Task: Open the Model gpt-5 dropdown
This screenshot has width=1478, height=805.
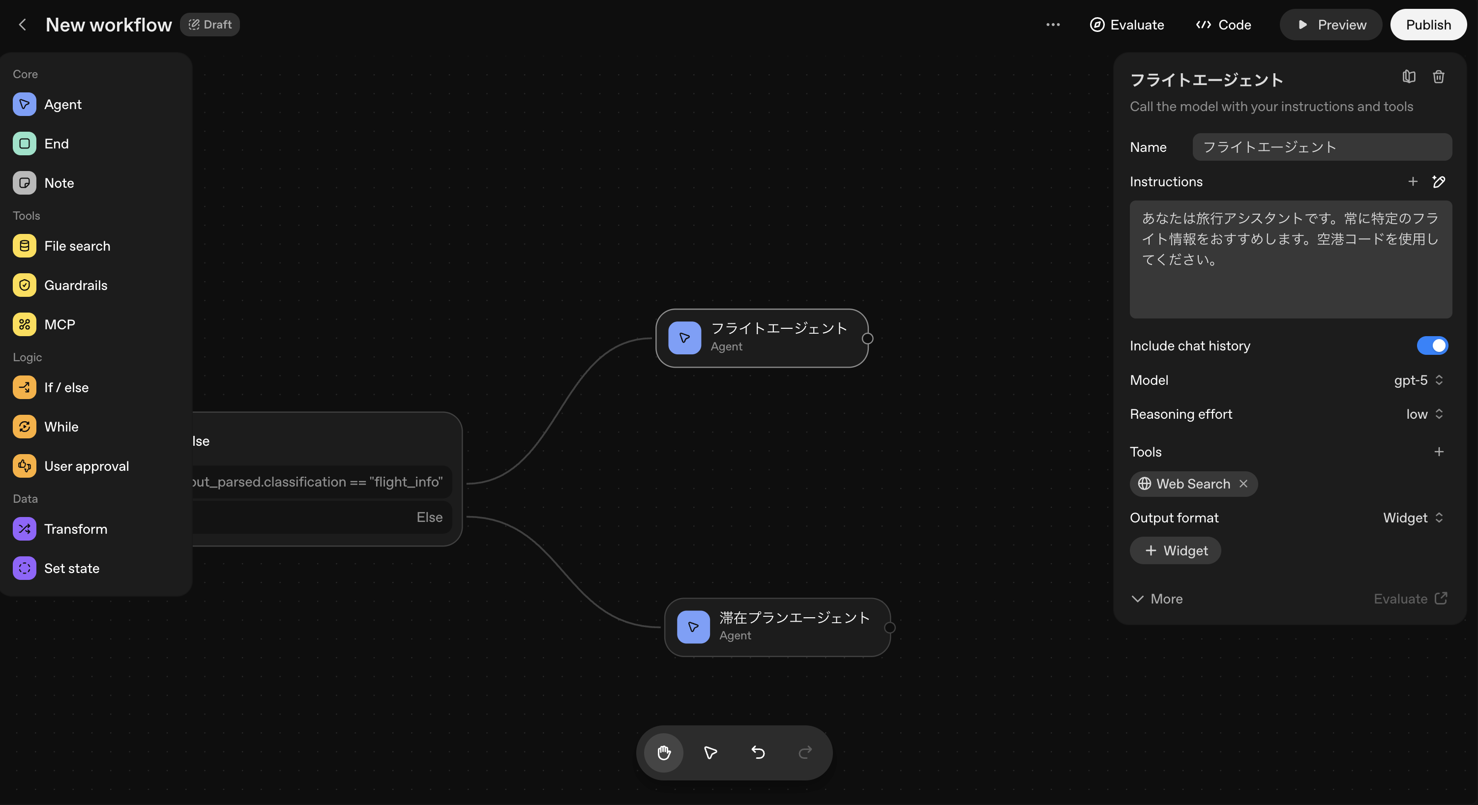Action: [1419, 380]
